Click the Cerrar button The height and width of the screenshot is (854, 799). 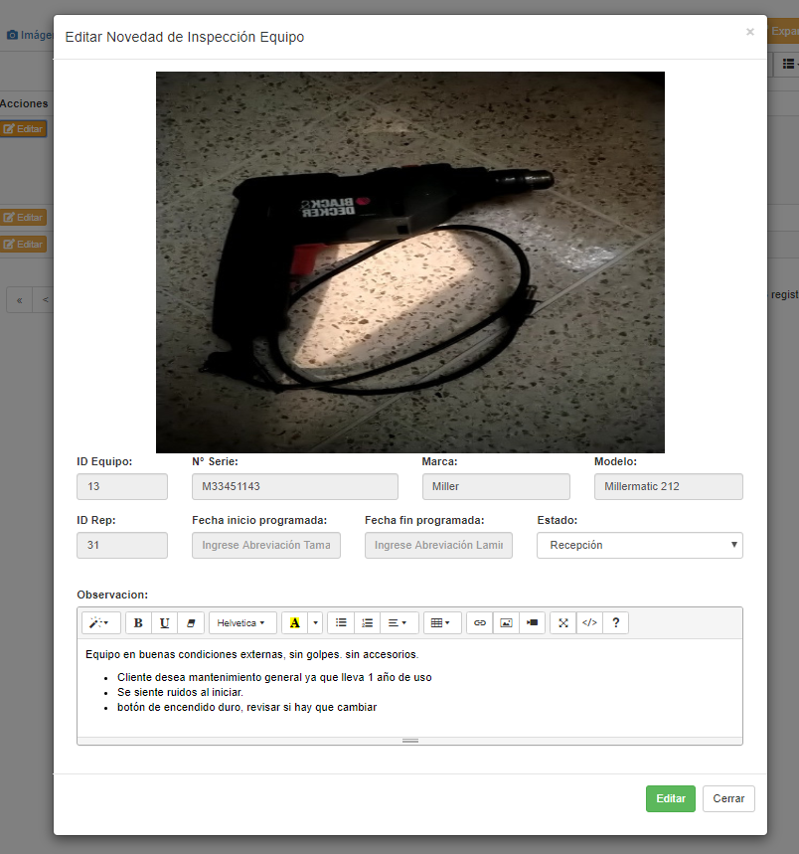728,798
